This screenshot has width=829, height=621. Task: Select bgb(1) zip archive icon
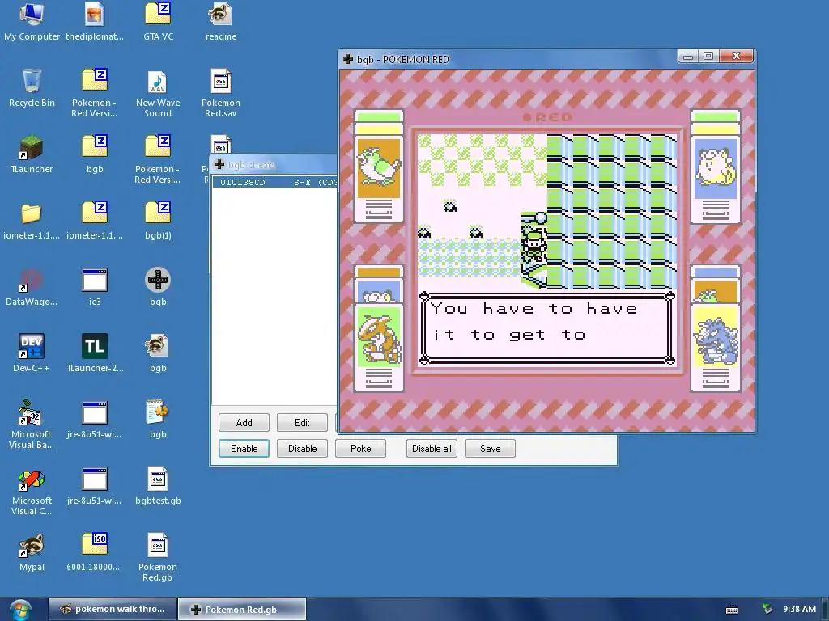pos(158,220)
